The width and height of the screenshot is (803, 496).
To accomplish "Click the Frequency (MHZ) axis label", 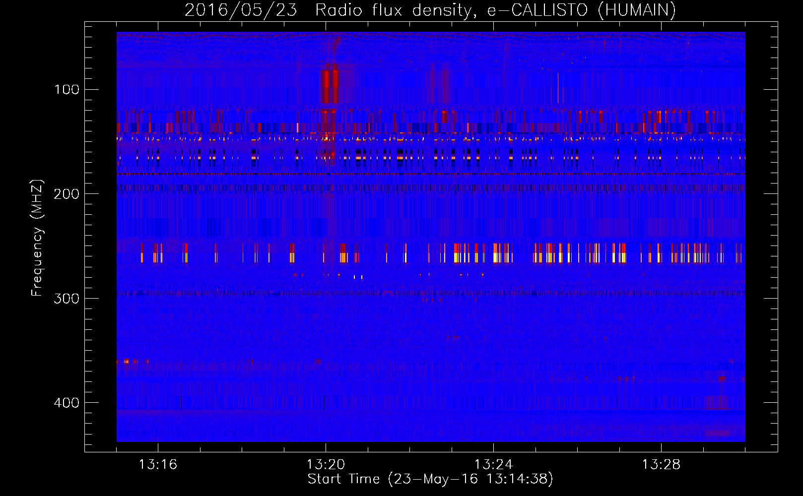I will [37, 238].
